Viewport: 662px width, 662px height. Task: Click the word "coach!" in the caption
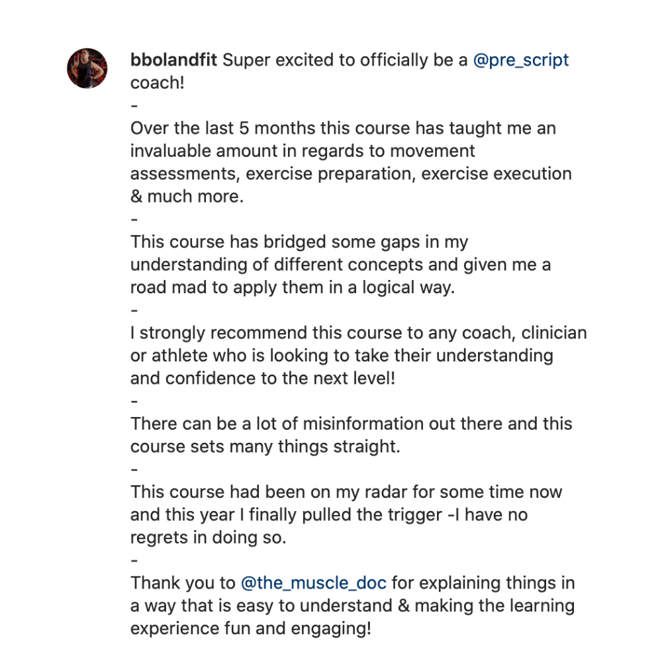[157, 83]
